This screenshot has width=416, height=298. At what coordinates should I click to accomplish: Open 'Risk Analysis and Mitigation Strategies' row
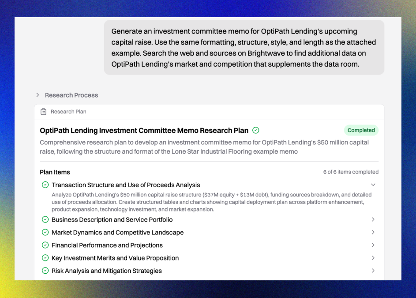click(x=209, y=271)
